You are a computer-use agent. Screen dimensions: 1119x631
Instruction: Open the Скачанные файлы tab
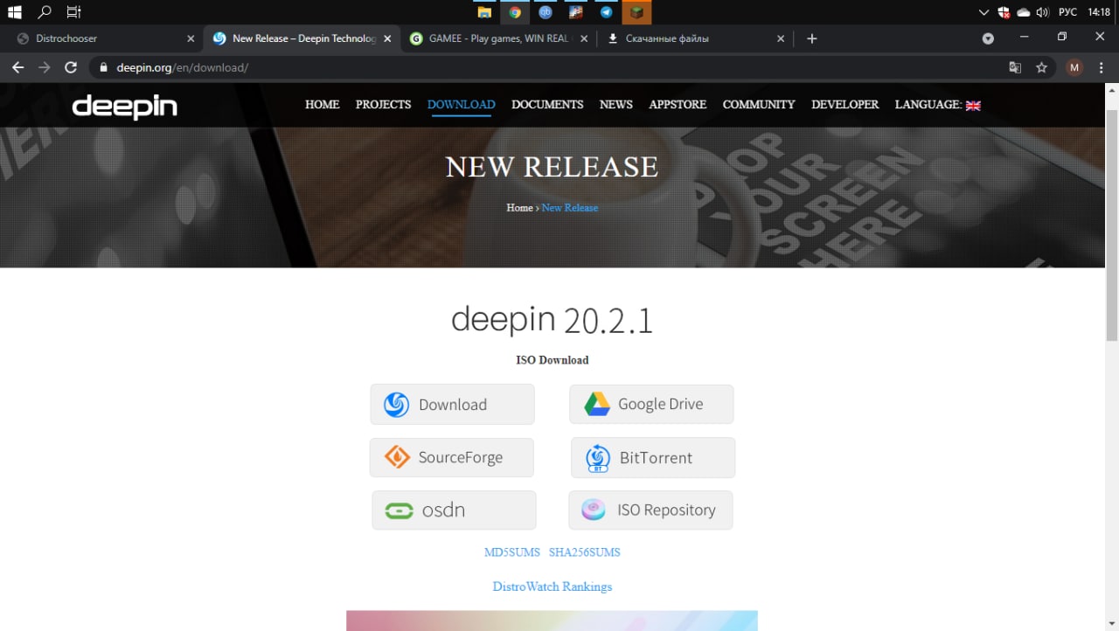click(696, 38)
